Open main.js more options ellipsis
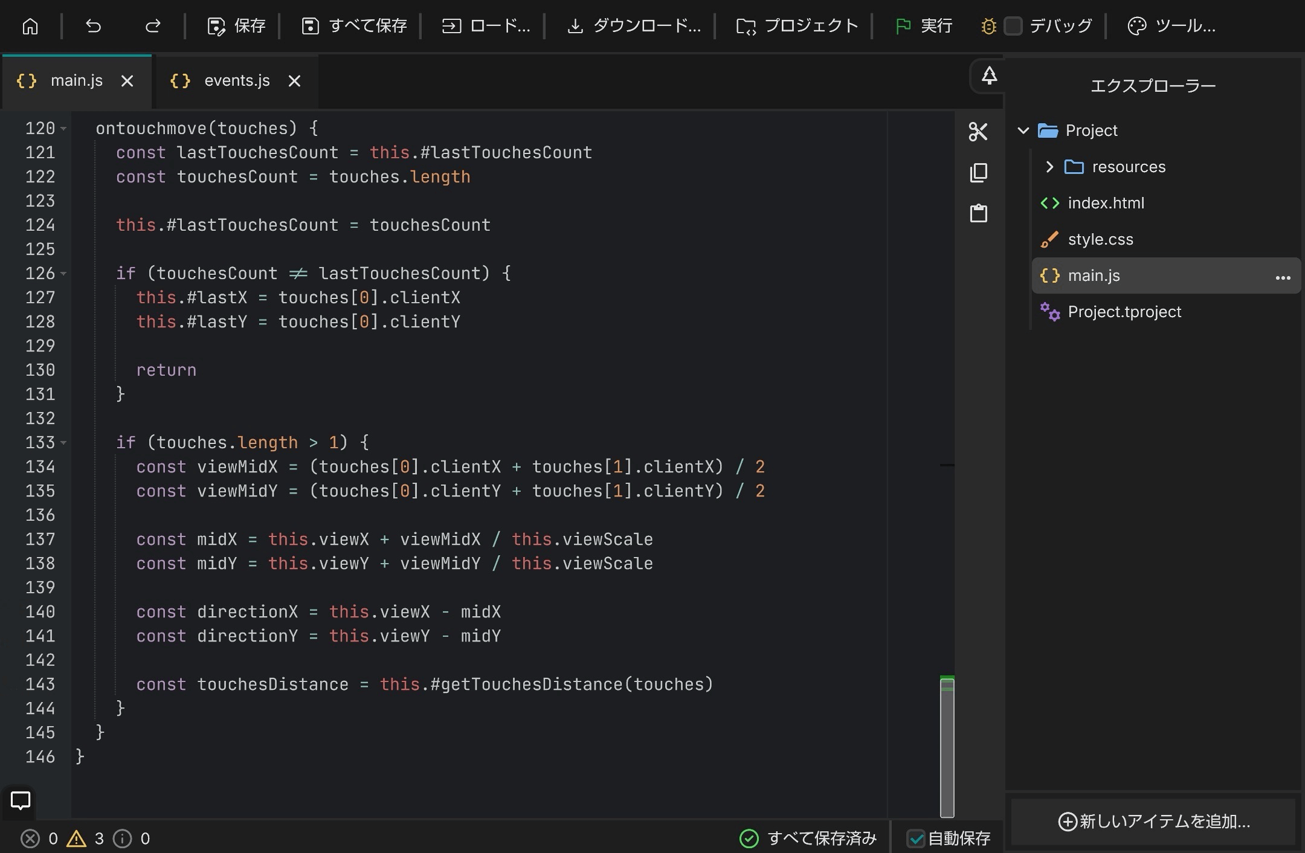1305x853 pixels. 1283,277
